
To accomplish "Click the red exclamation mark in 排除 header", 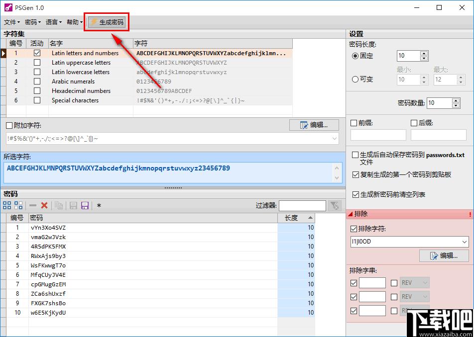I will click(x=470, y=214).
